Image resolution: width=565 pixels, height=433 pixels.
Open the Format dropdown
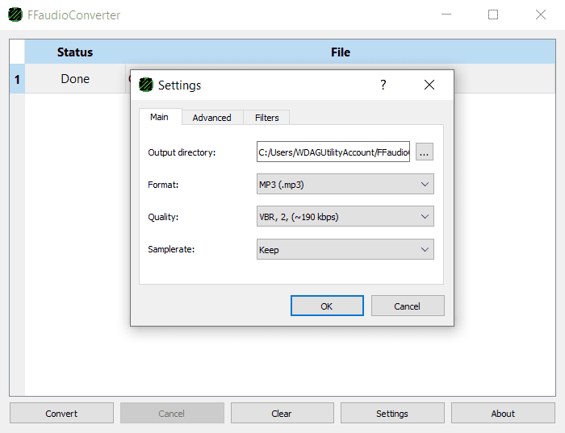tap(345, 185)
